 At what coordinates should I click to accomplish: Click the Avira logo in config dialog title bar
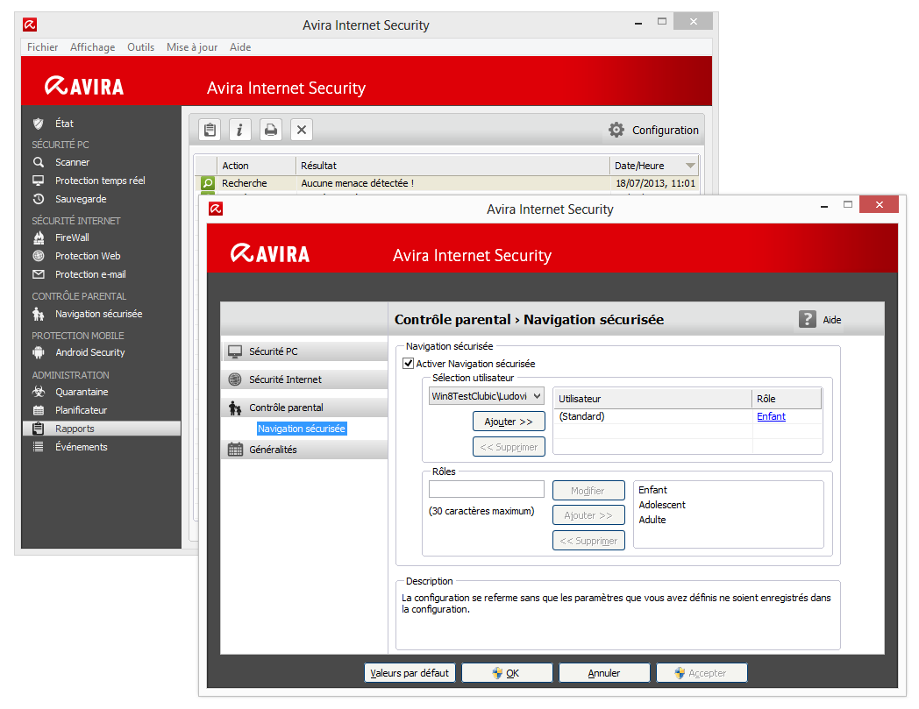click(216, 209)
